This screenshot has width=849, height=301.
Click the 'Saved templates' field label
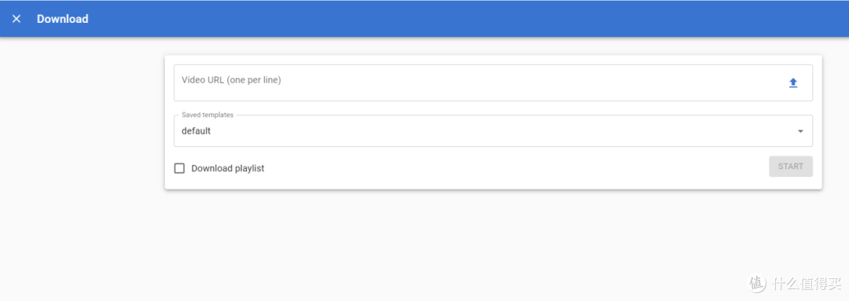tap(208, 116)
